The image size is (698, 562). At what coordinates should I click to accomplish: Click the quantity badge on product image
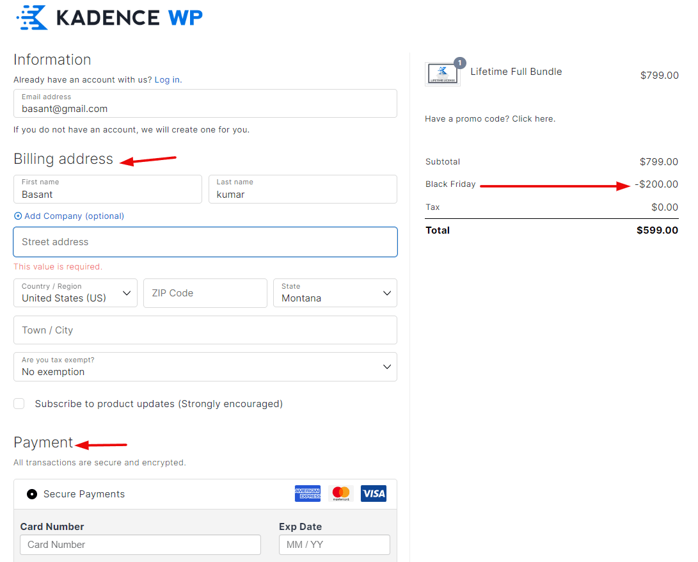(x=459, y=63)
